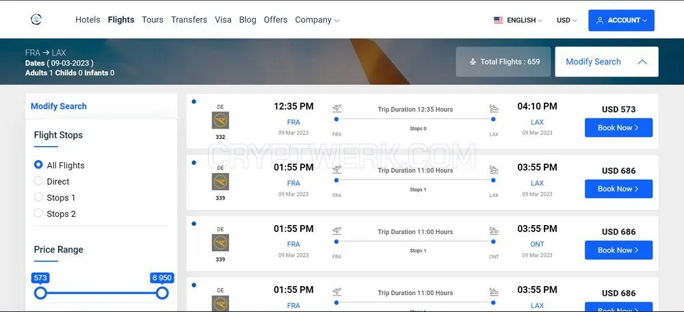Click the landing icon in the FRA to ONT flight row

(x=493, y=231)
